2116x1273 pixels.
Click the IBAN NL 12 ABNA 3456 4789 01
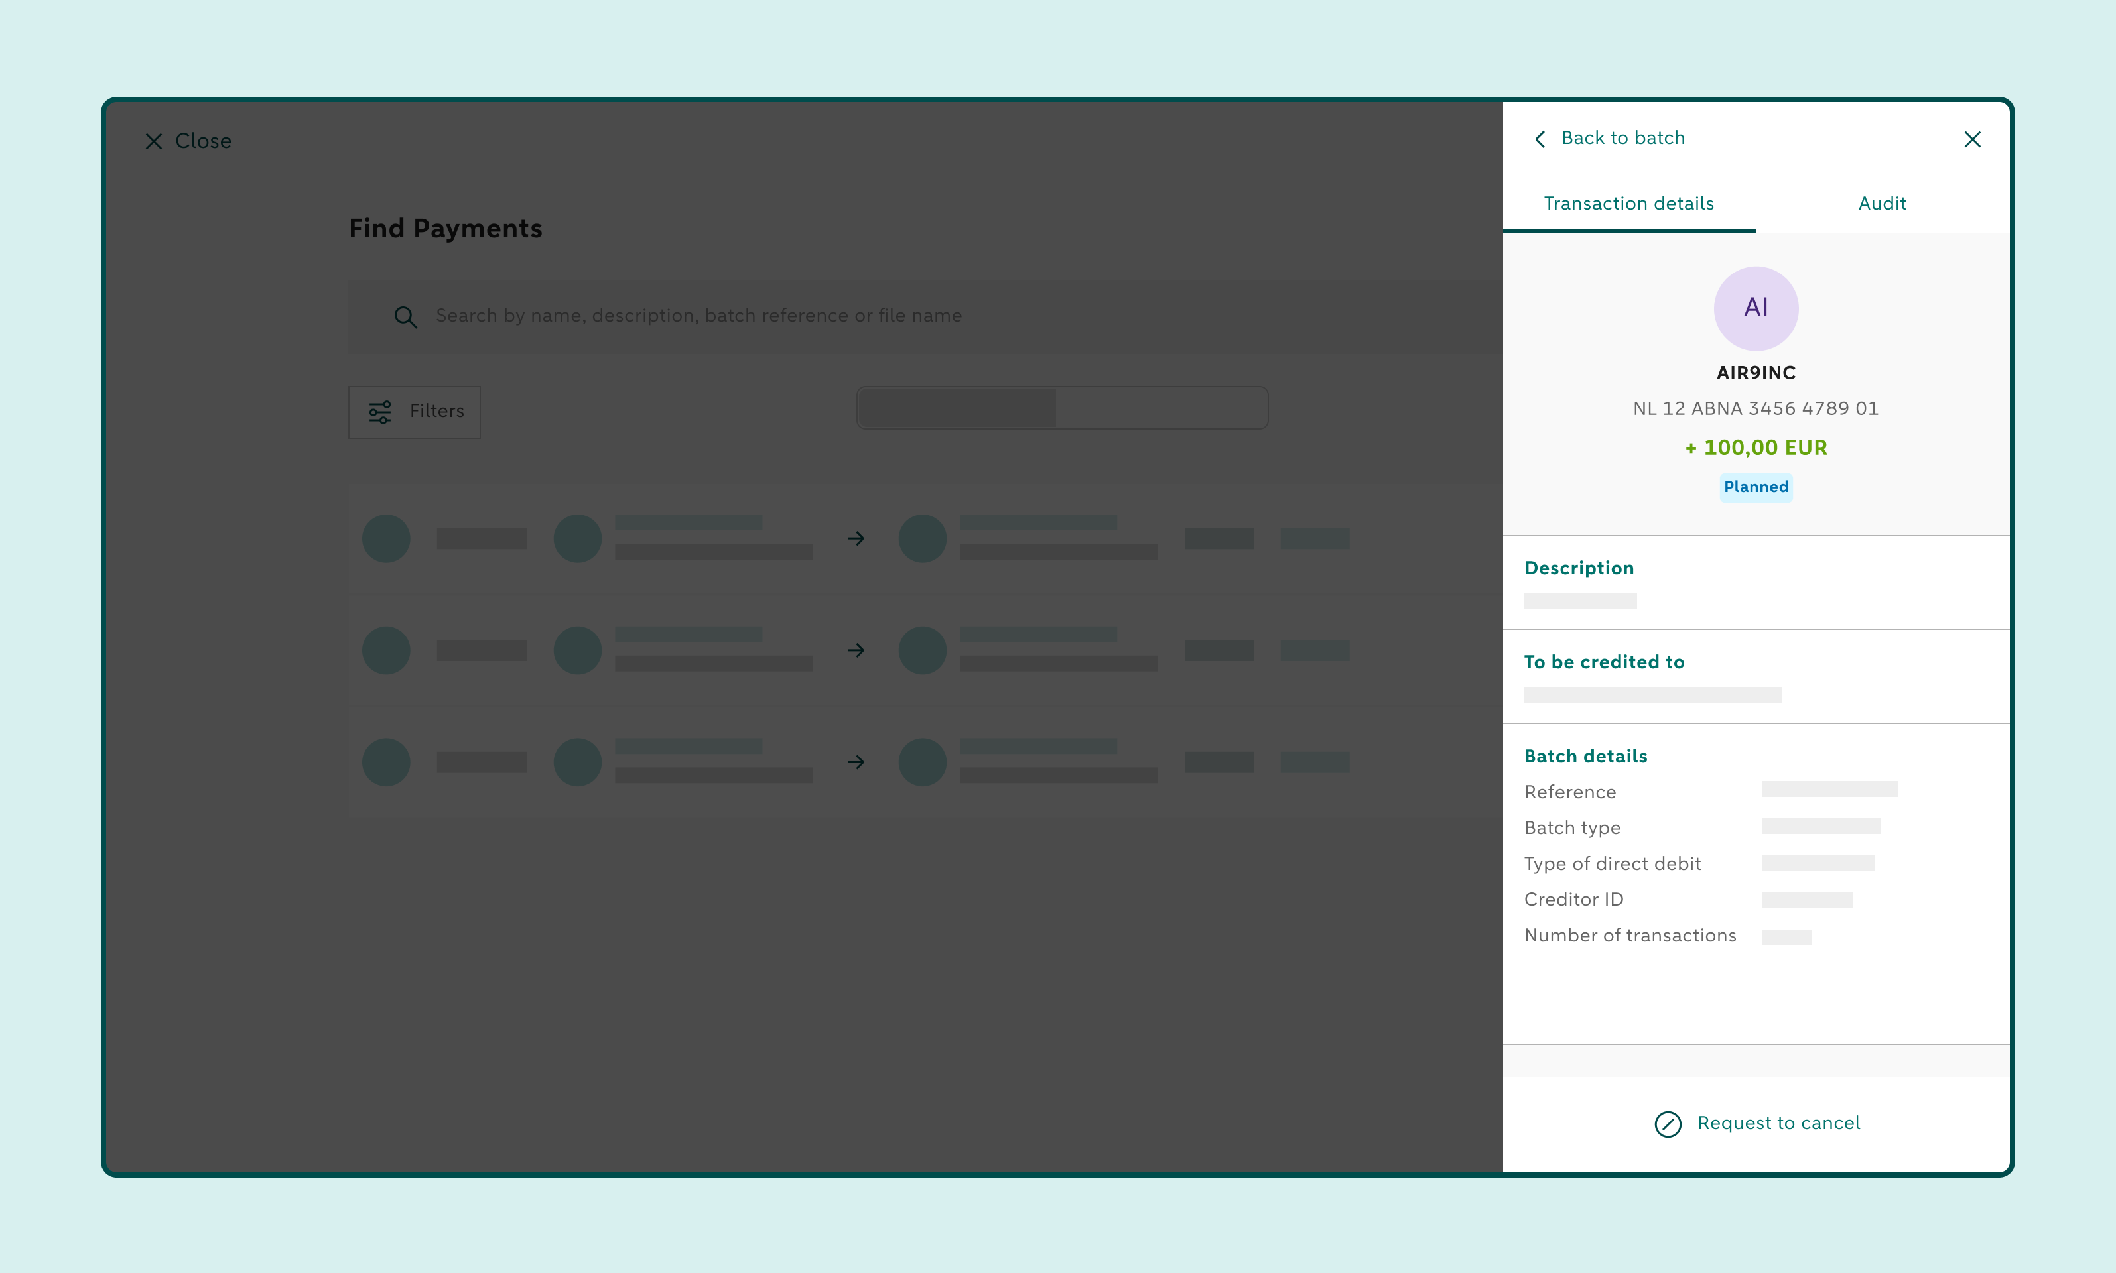point(1756,409)
